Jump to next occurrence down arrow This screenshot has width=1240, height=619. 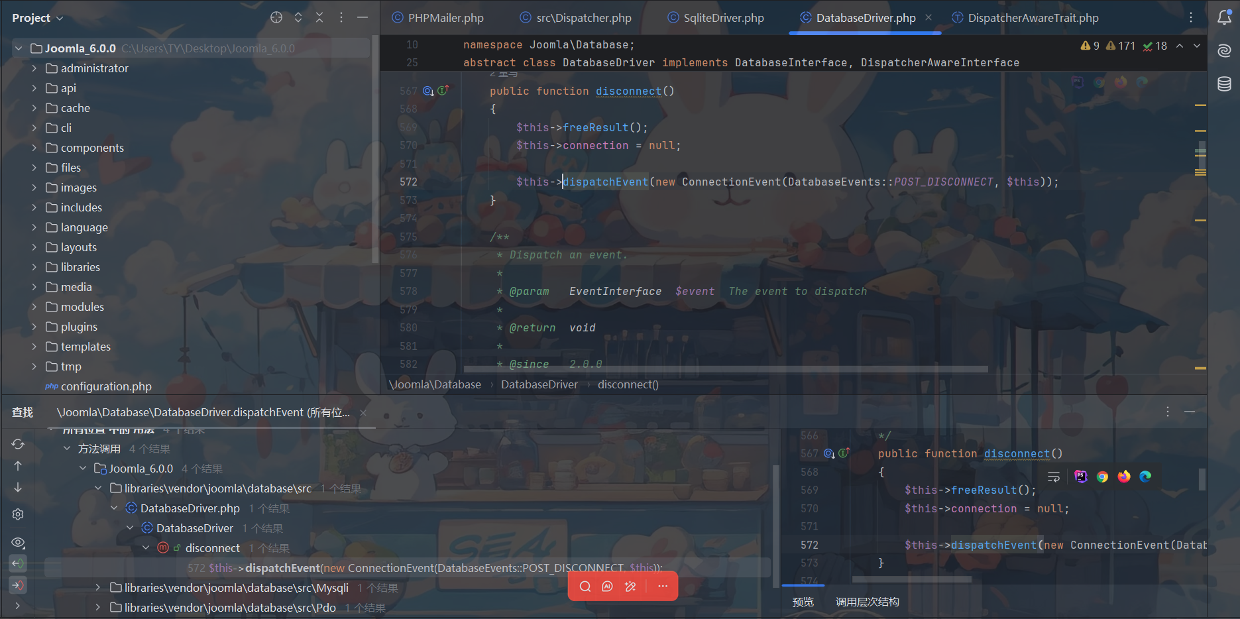18,488
